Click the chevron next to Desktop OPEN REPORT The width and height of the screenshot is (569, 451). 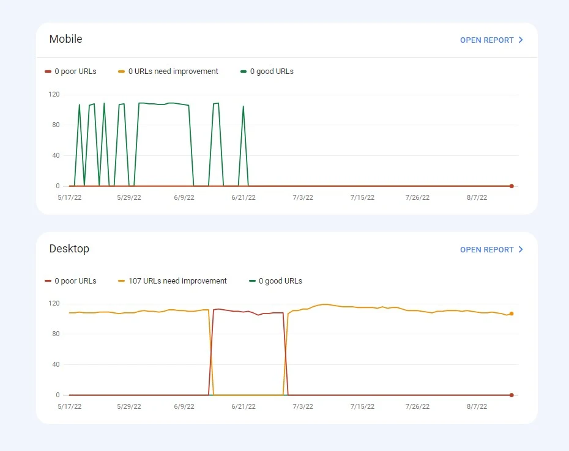[521, 249]
